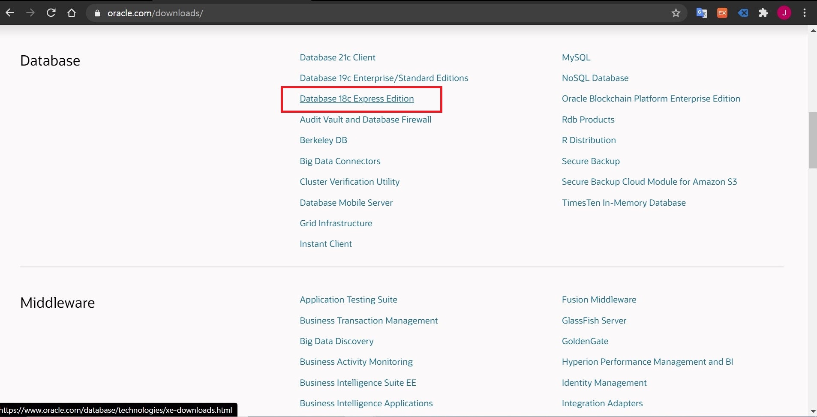This screenshot has width=817, height=417.
Task: Open the TimesTen In-Memory Database link
Action: pos(624,203)
